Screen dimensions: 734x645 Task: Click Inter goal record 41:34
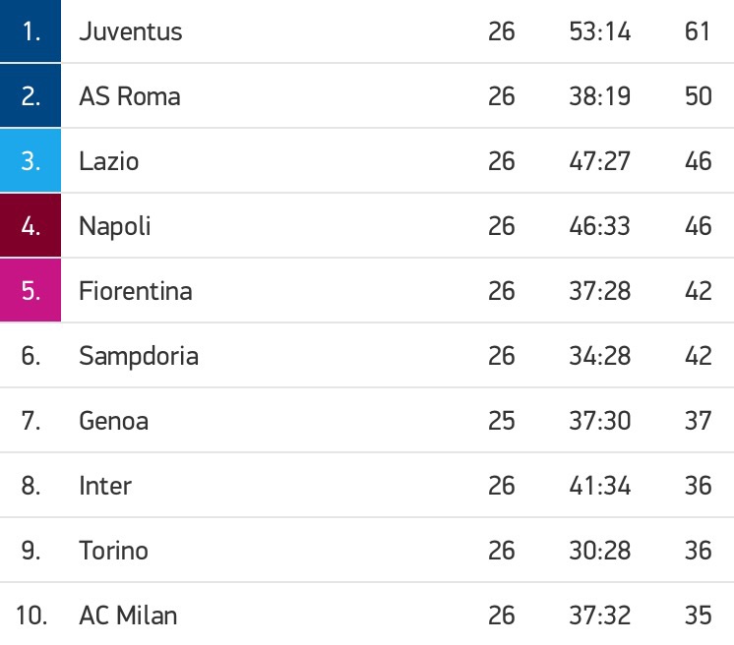click(599, 486)
